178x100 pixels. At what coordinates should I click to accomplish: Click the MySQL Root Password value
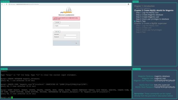(165, 87)
